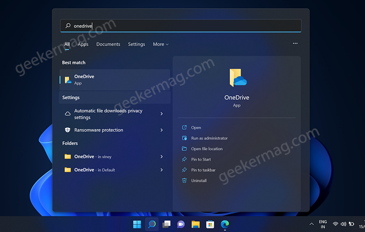
Task: Click the Search icon on the taskbar
Action: pyautogui.click(x=152, y=224)
